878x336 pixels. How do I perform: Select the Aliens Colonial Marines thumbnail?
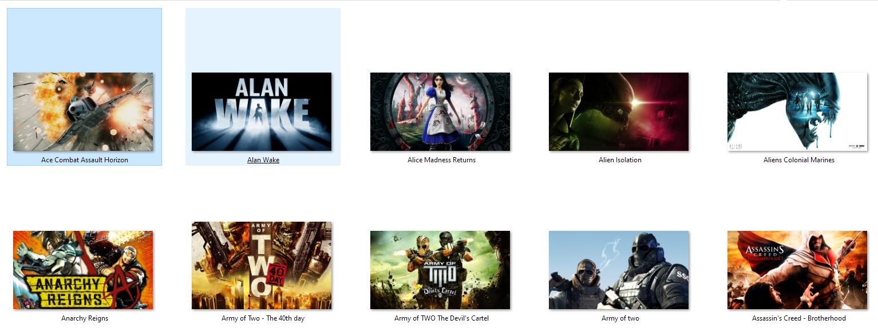tap(797, 111)
